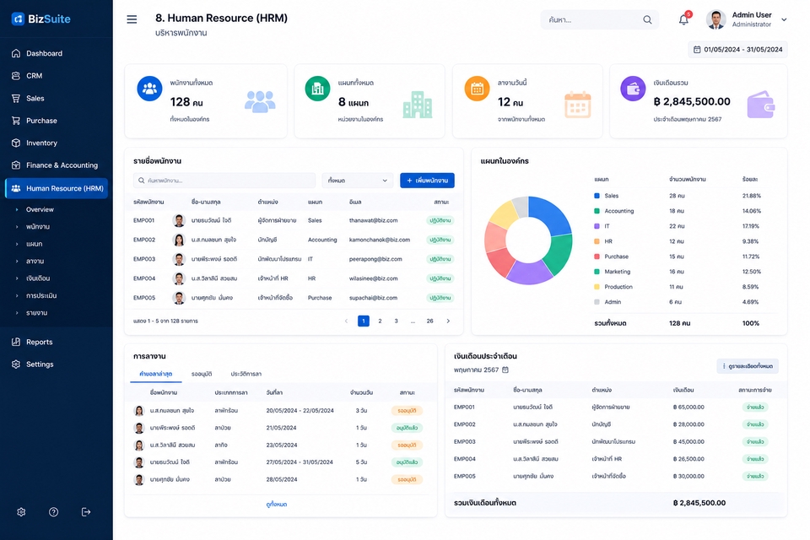Open the help question mark icon
The width and height of the screenshot is (810, 540).
pyautogui.click(x=53, y=511)
